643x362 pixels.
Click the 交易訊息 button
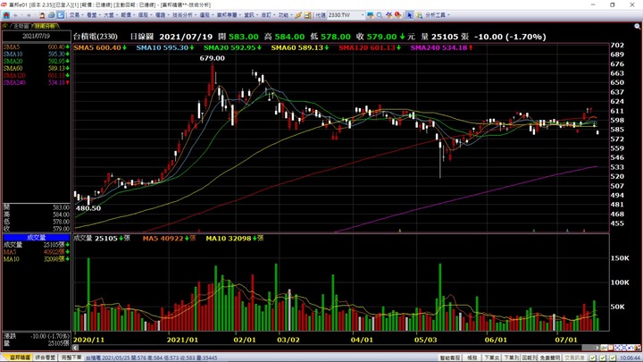point(574,358)
